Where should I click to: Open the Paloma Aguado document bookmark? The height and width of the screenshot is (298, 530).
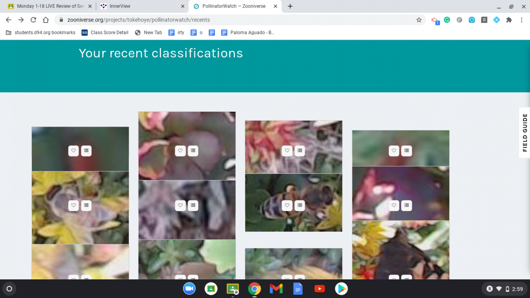(248, 32)
